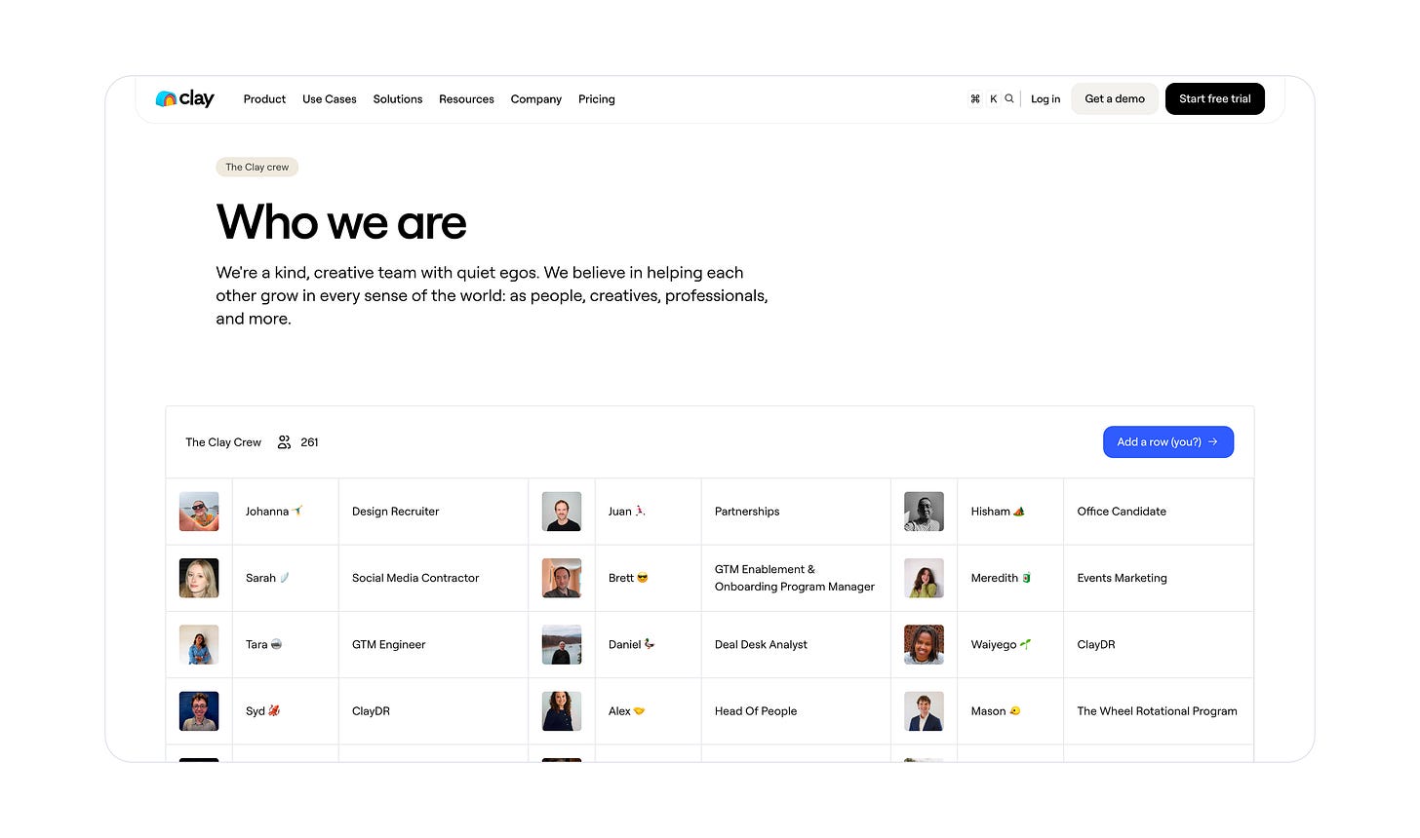1420x838 pixels.
Task: Select the name cell Syd
Action: [x=286, y=711]
